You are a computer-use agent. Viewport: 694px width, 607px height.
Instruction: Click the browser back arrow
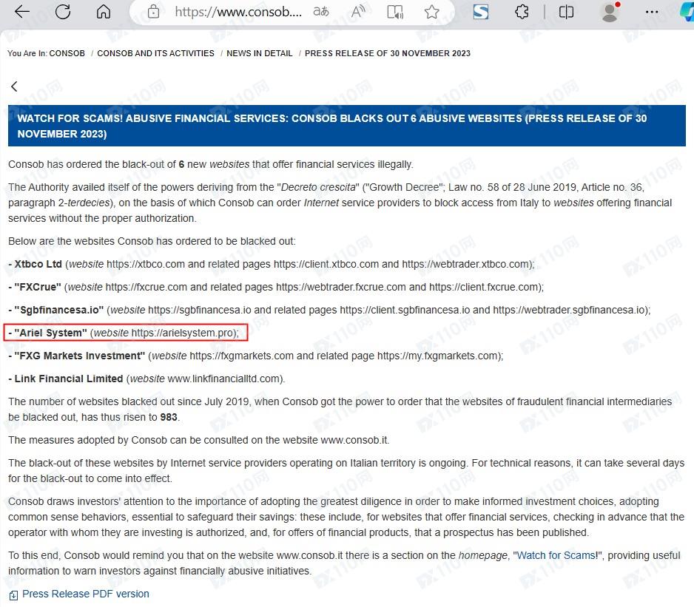(x=22, y=12)
